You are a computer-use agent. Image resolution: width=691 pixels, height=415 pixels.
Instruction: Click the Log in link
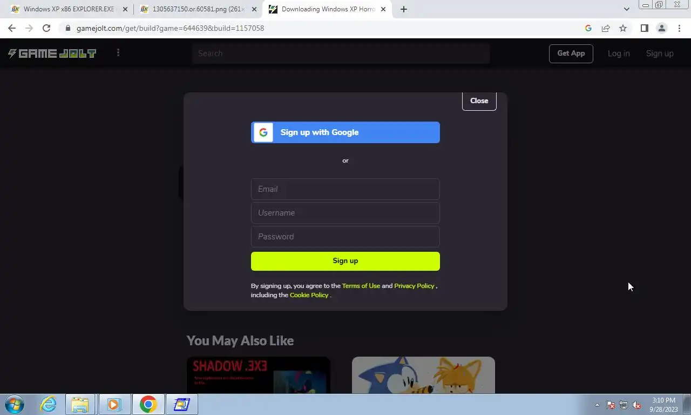[619, 53]
